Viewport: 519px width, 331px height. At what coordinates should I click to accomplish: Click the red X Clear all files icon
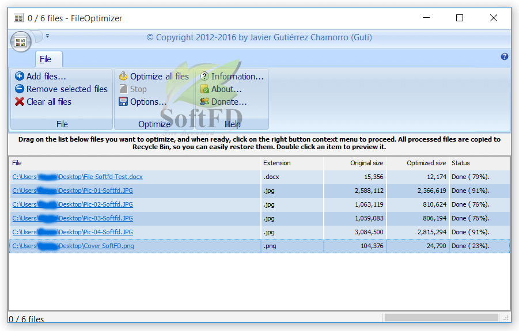pos(20,101)
